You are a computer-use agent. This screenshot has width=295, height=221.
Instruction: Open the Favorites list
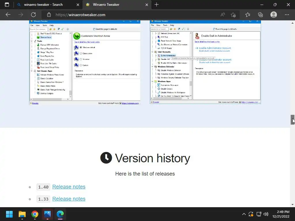point(248,15)
